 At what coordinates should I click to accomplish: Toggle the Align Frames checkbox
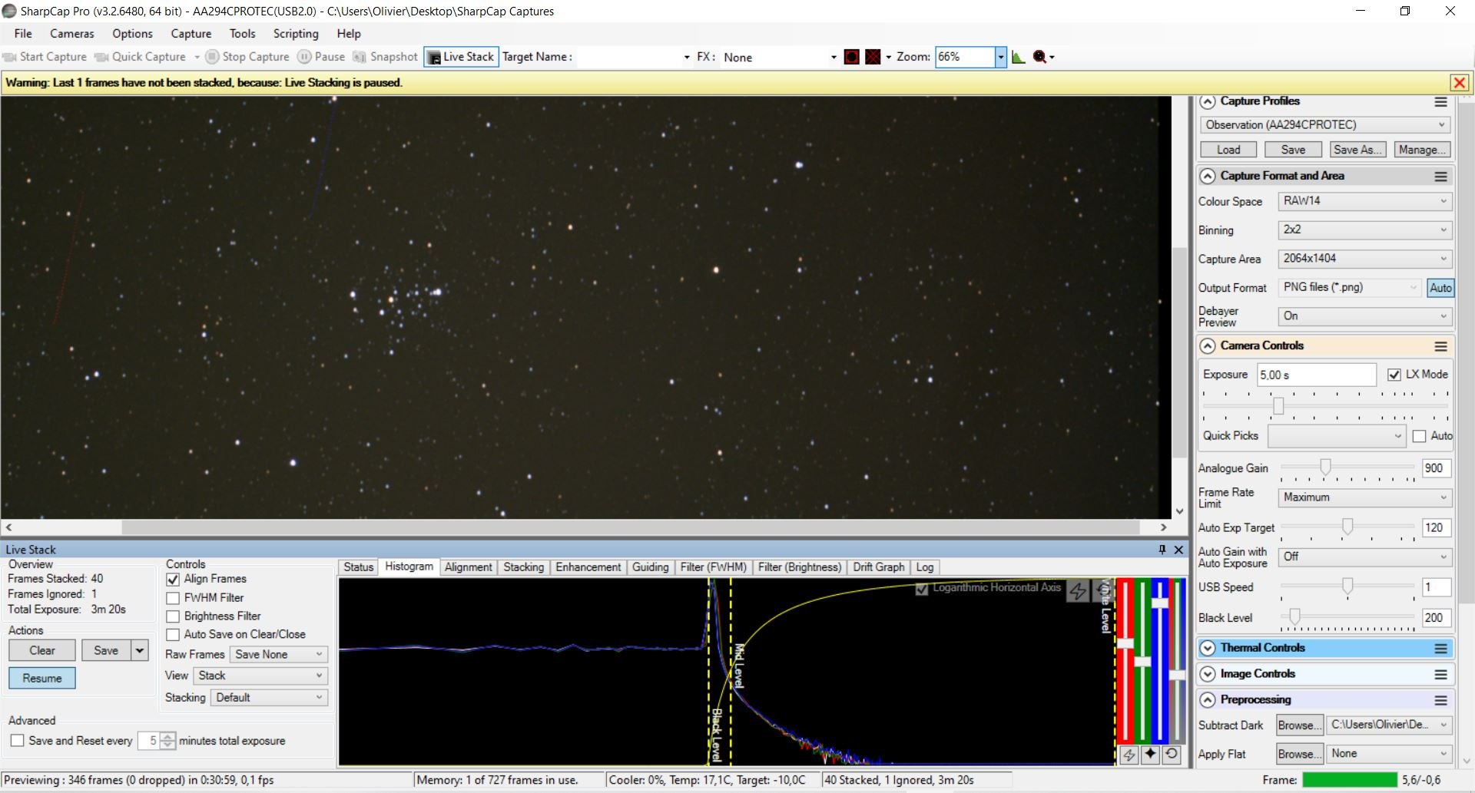pyautogui.click(x=173, y=580)
